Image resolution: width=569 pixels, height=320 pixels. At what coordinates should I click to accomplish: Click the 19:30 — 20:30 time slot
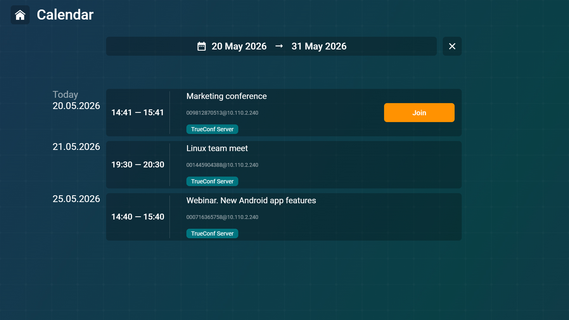(x=138, y=165)
